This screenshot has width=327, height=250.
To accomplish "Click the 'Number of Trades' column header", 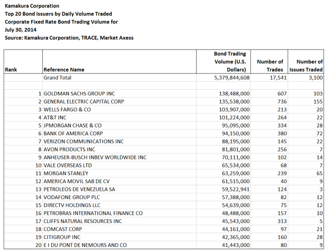I will (x=270, y=66).
